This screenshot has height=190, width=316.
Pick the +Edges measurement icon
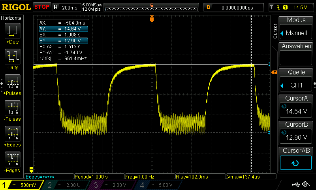click(x=12, y=134)
